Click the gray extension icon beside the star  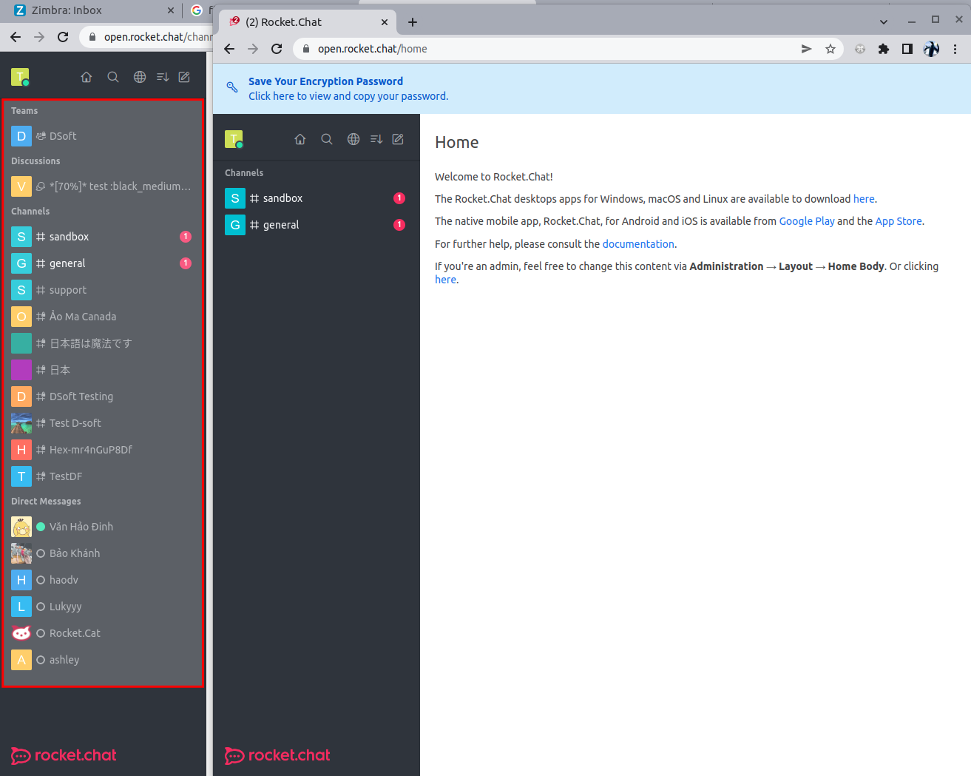pyautogui.click(x=860, y=49)
